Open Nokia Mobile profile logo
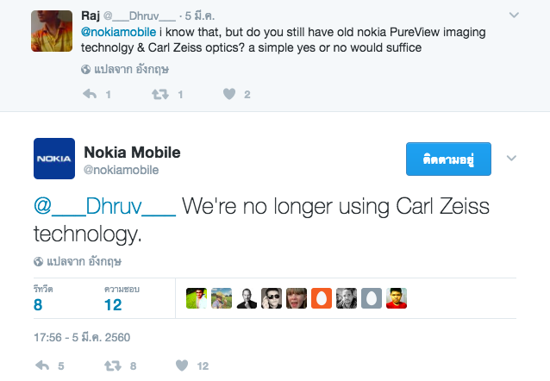 [x=54, y=159]
